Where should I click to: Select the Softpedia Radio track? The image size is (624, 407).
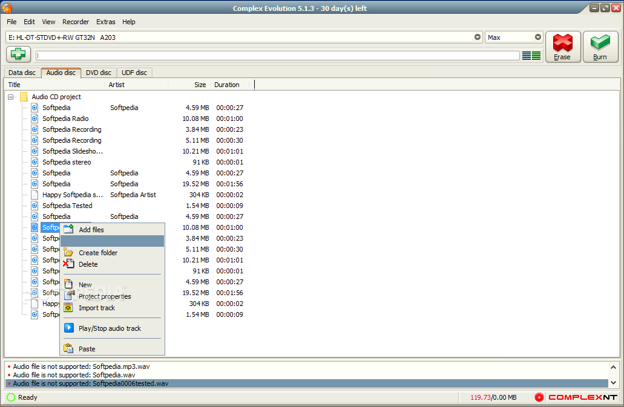pyautogui.click(x=65, y=119)
